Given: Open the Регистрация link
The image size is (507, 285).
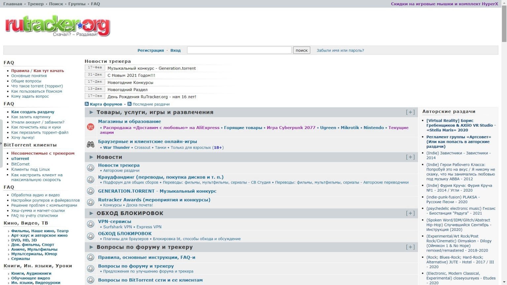Looking at the screenshot, I should 151,50.
